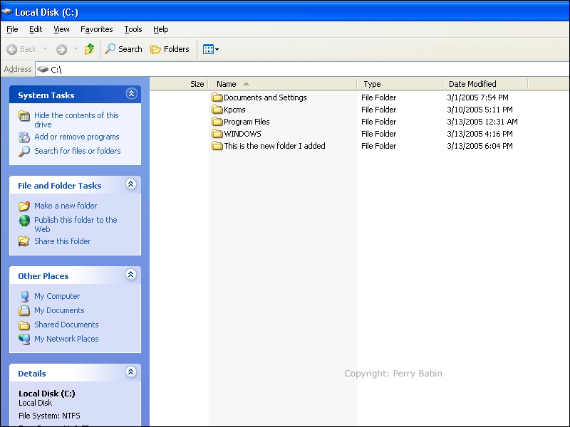
Task: Click the Publish to Web globe icon
Action: [24, 221]
